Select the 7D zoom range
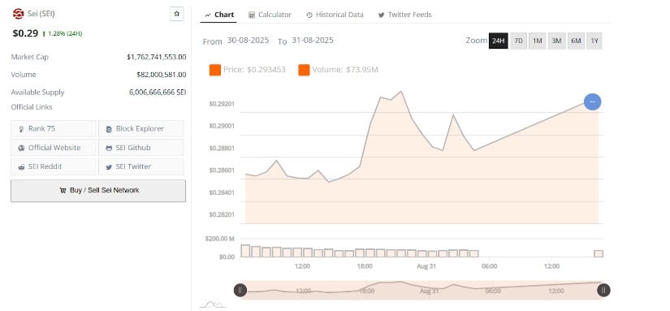Image resolution: width=670 pixels, height=311 pixels. (x=518, y=41)
